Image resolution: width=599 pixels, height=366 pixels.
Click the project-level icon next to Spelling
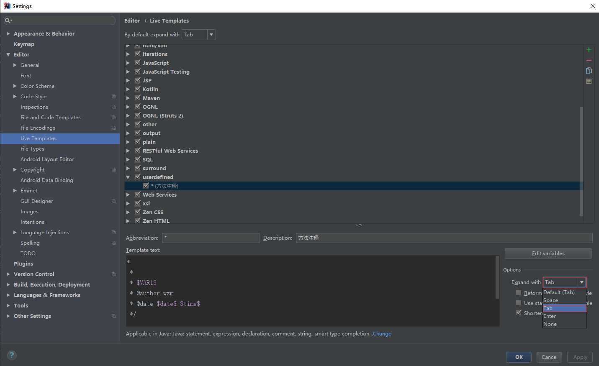[113, 243]
